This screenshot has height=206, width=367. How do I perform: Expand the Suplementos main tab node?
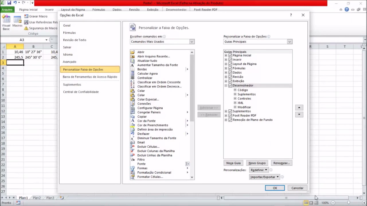point(226,111)
